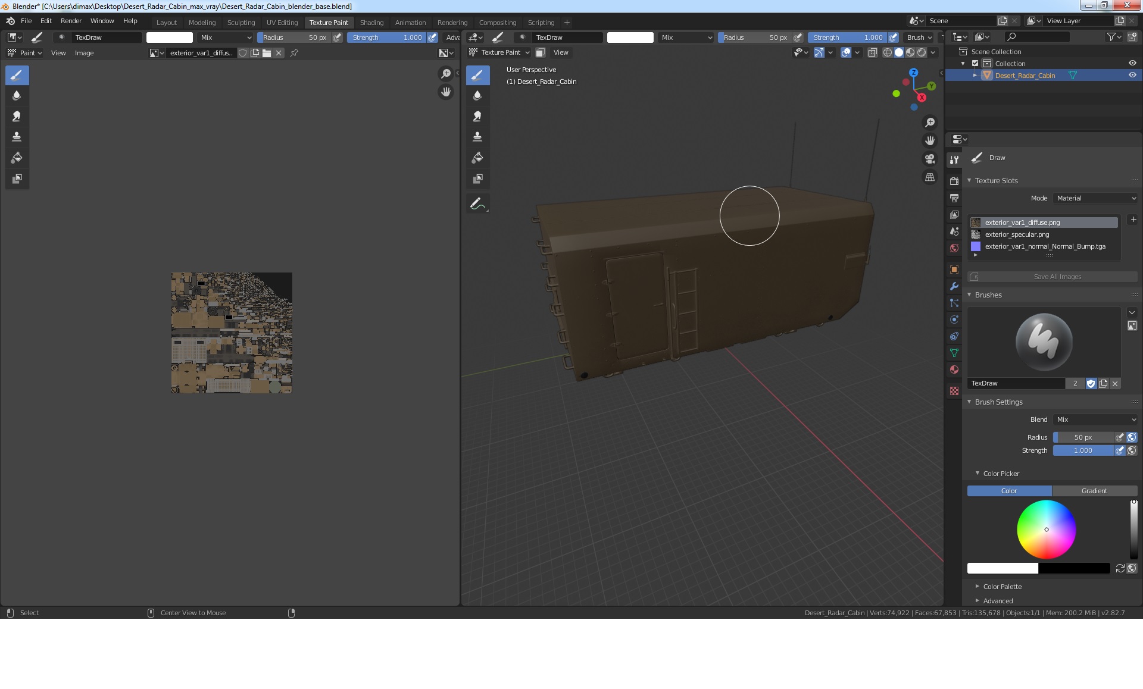Select the Fill bucket tool in image editor
The width and height of the screenshot is (1143, 689).
[17, 158]
